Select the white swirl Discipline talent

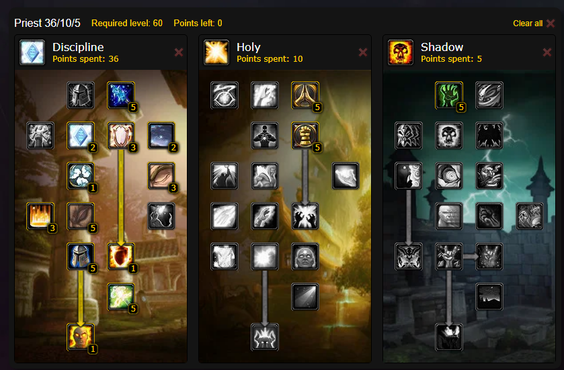click(81, 176)
